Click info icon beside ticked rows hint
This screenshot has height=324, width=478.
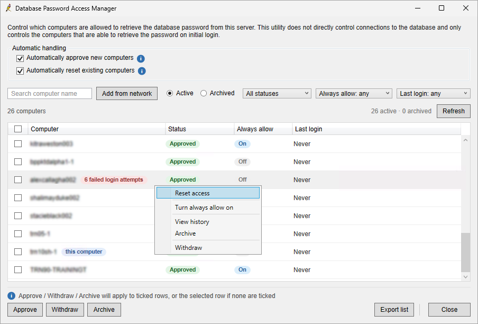tap(11, 295)
